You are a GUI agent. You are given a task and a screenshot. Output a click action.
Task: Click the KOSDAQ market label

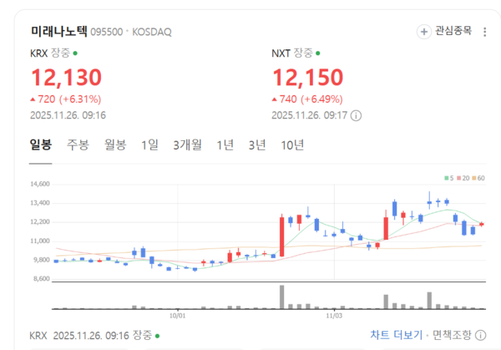[152, 32]
